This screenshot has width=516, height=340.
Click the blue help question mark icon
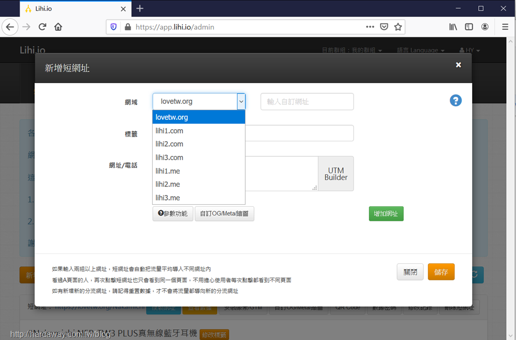[456, 100]
